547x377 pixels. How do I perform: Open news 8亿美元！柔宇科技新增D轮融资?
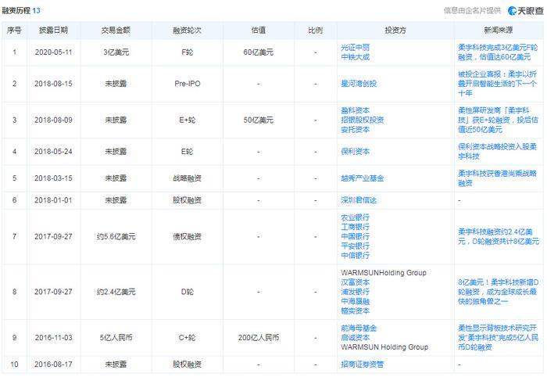pyautogui.click(x=499, y=292)
